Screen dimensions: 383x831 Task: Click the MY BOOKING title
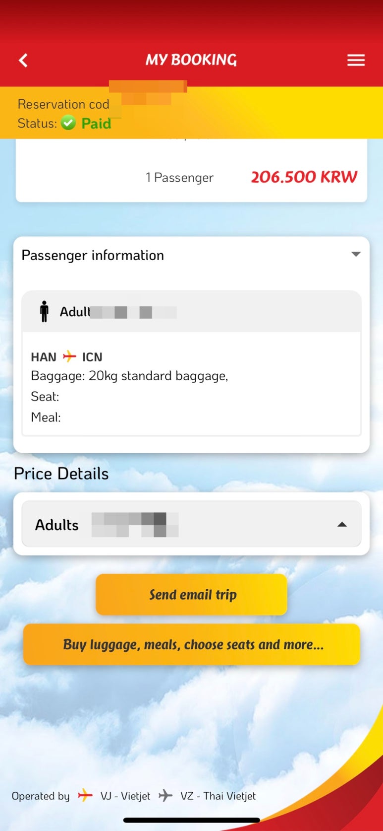point(191,60)
